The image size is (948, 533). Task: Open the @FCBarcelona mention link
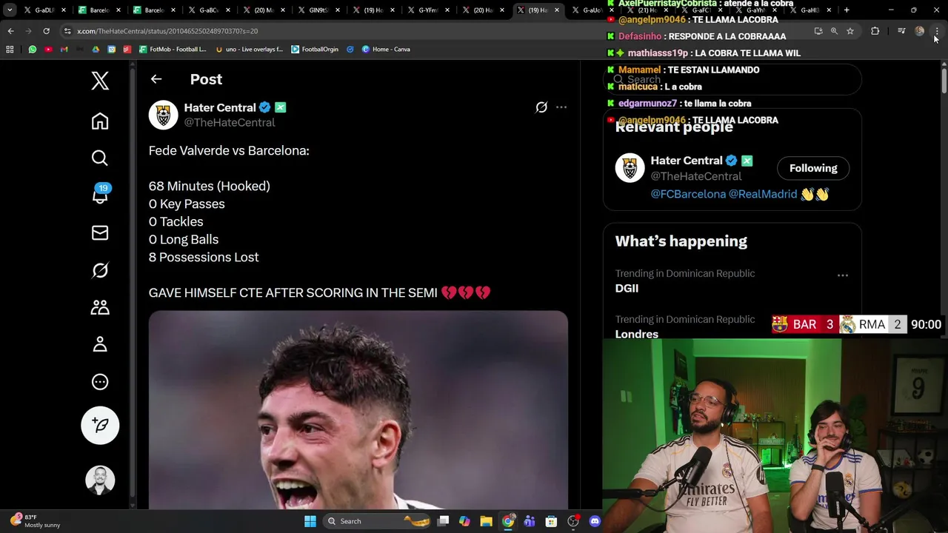point(688,194)
